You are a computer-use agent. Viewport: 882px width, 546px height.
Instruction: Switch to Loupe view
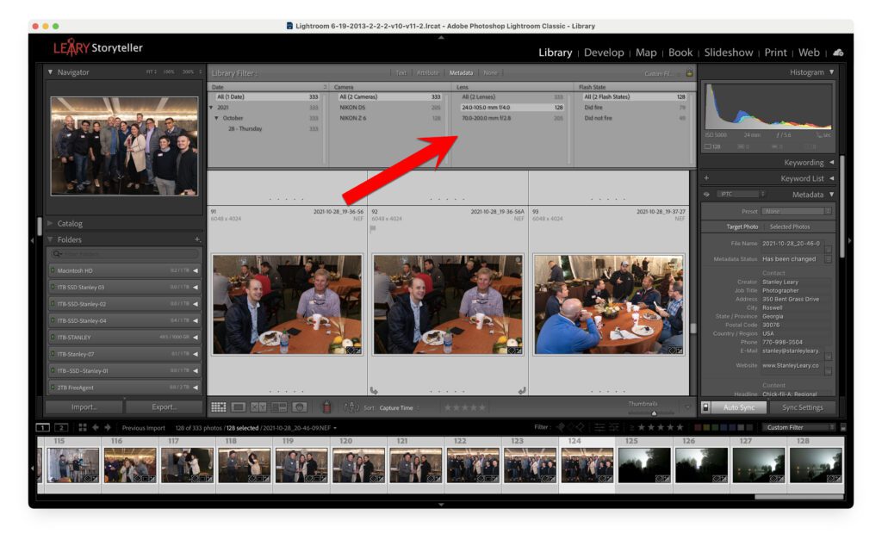(239, 407)
